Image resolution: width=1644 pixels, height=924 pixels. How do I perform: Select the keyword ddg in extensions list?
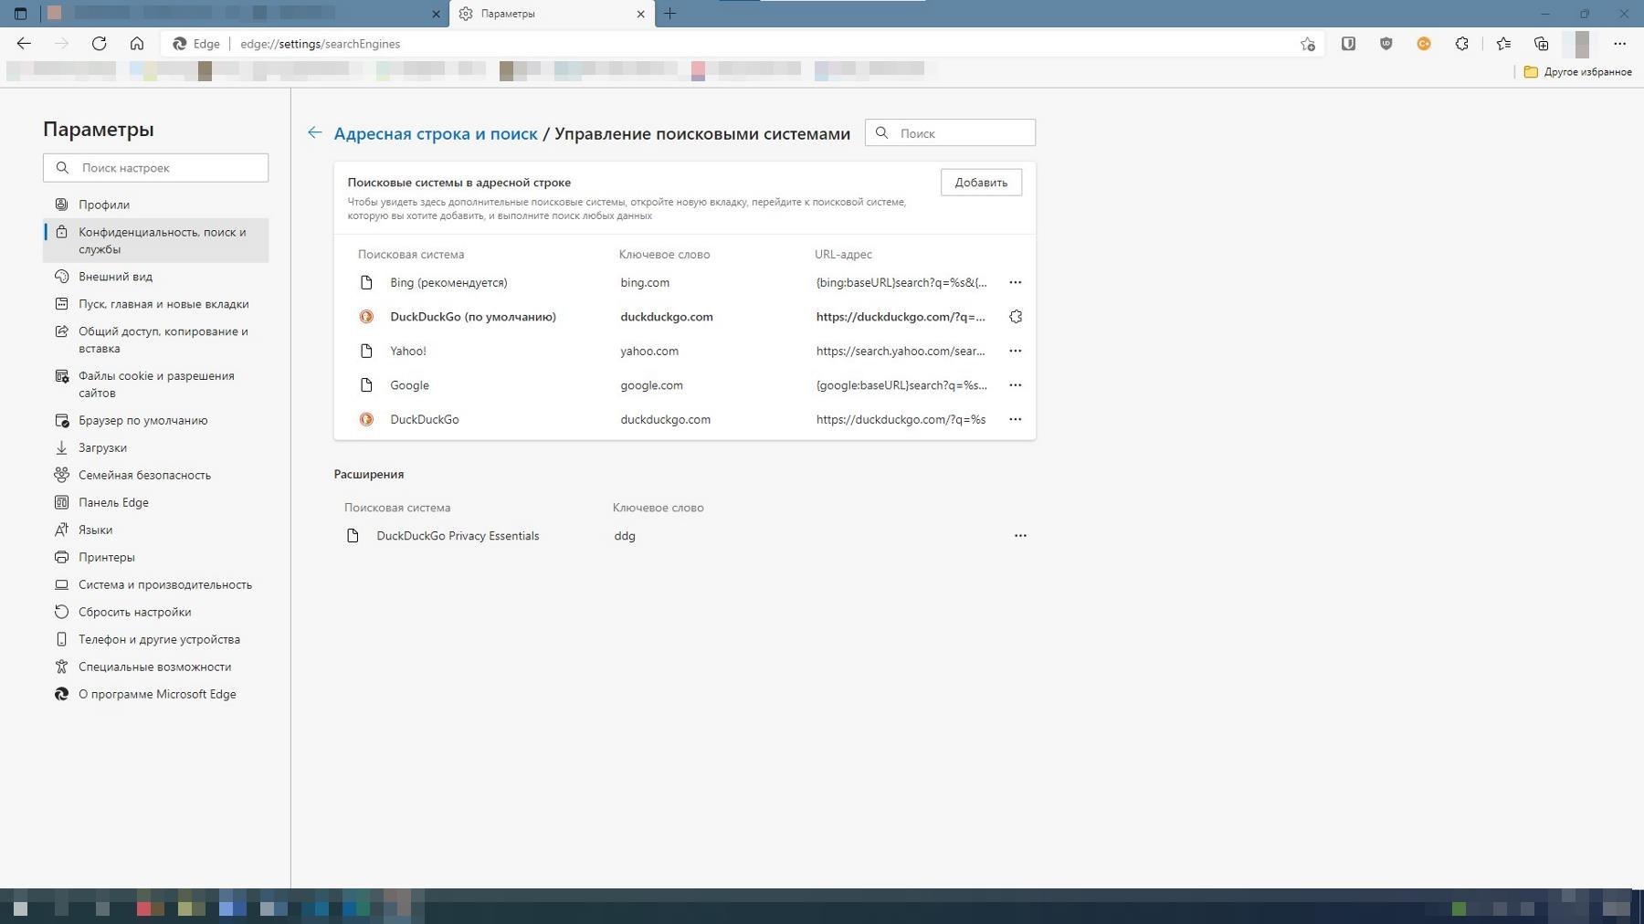(625, 536)
